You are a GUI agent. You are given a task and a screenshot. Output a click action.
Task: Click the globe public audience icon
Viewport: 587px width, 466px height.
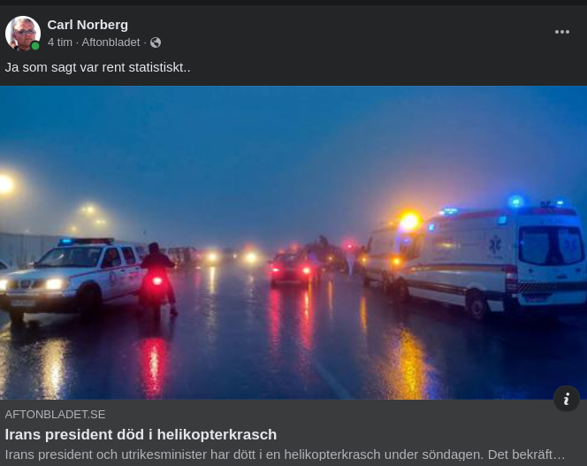point(156,42)
